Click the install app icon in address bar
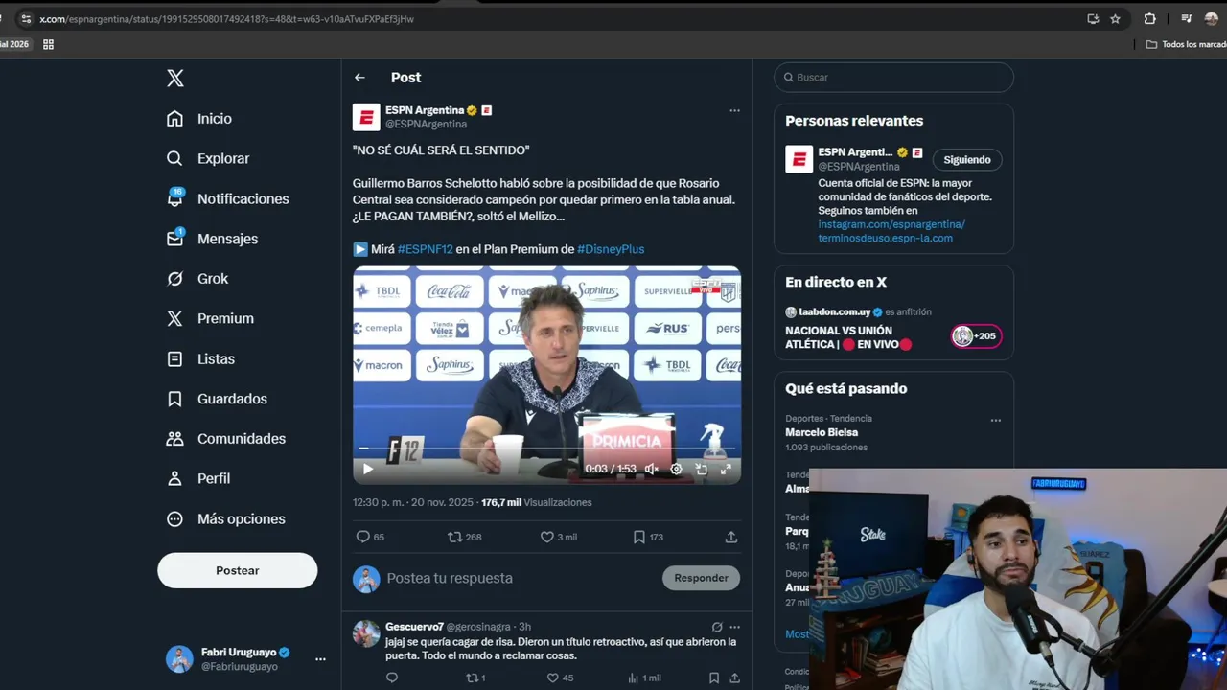This screenshot has height=690, width=1227. pyautogui.click(x=1093, y=18)
